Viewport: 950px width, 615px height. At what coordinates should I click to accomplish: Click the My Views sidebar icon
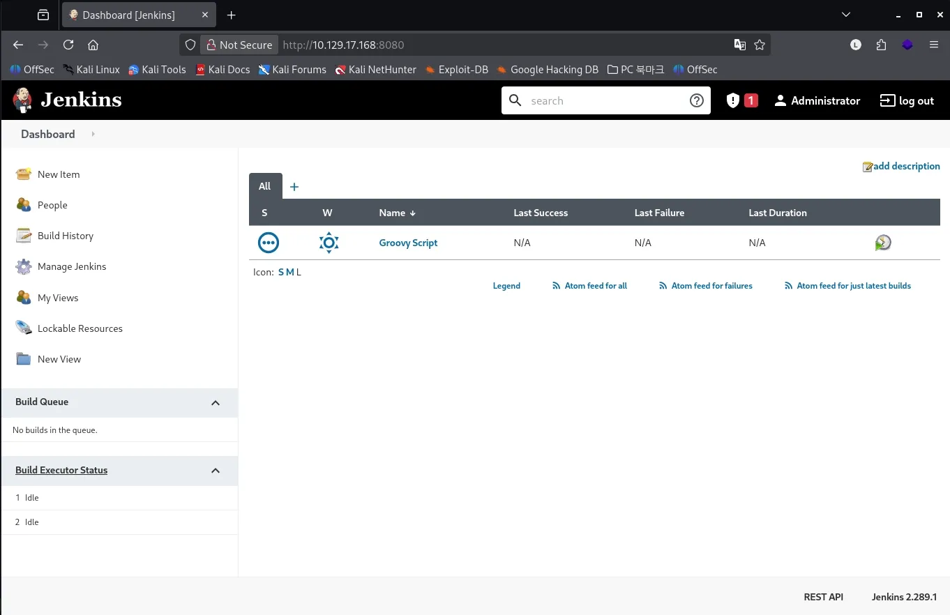pyautogui.click(x=24, y=298)
